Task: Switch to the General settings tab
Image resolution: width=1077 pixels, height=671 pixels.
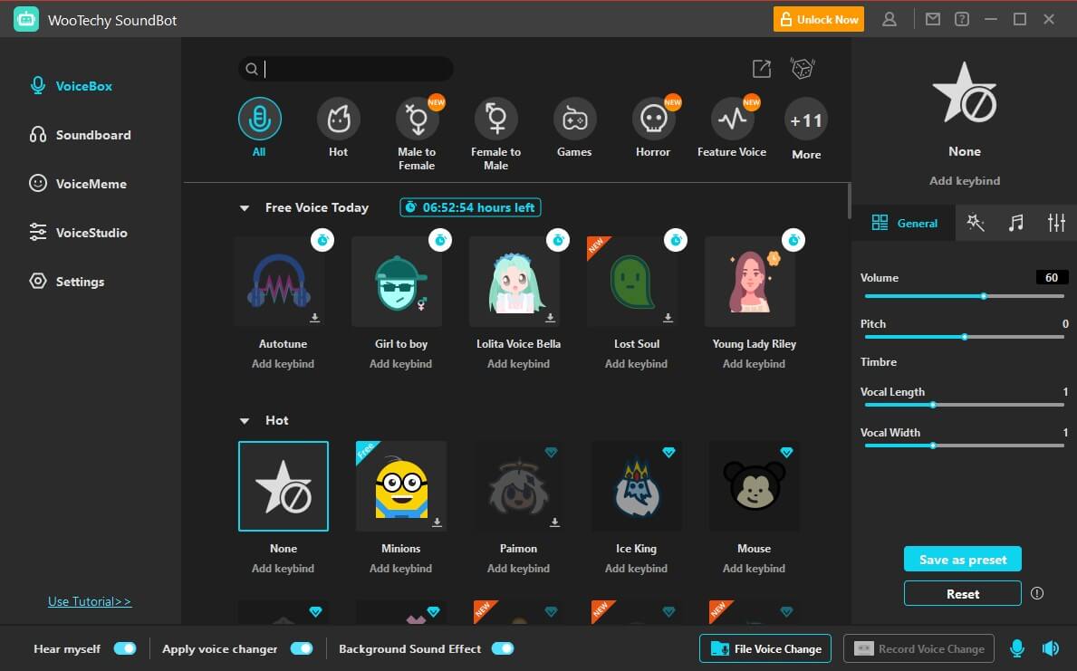Action: pos(904,223)
